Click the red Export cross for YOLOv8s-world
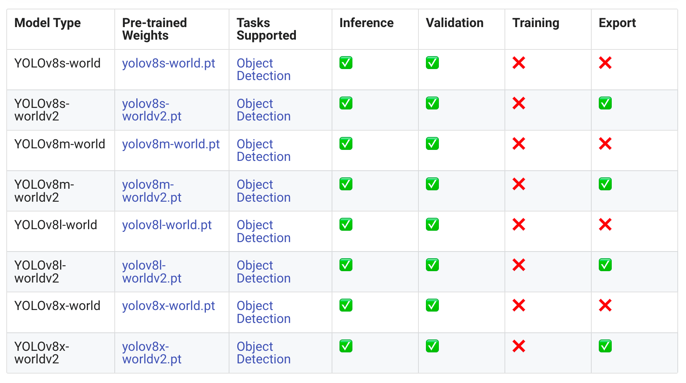Viewport: 686px width, 383px height. pos(605,63)
